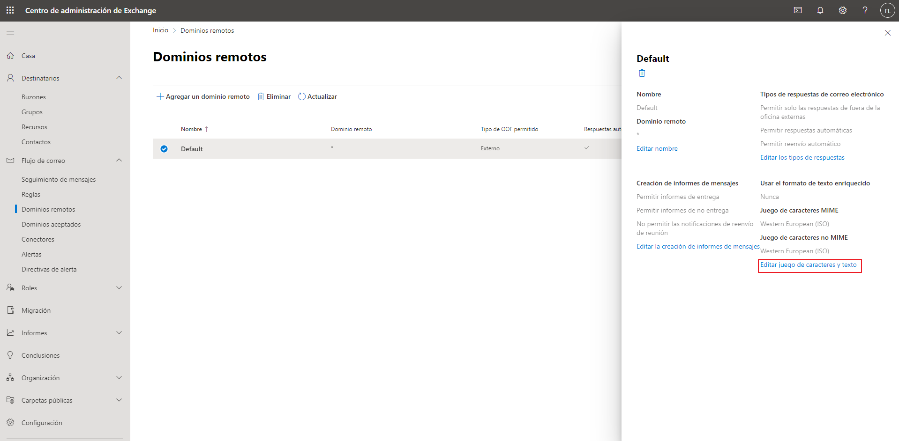This screenshot has width=899, height=441.
Task: Collapse the Destinatarios section
Action: tap(119, 78)
